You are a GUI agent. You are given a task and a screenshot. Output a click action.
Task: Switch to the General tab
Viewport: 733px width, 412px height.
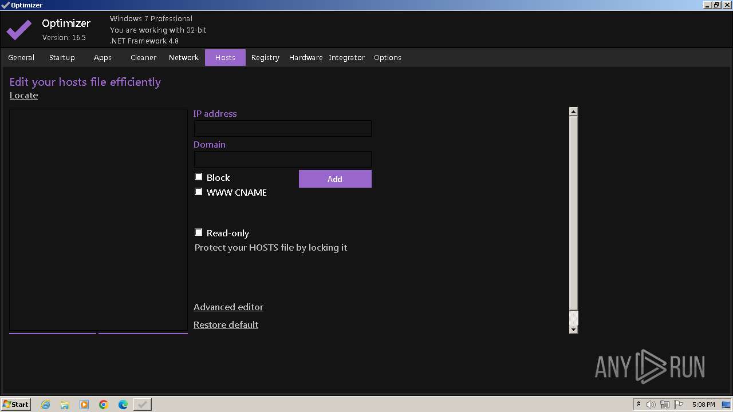[x=21, y=57]
